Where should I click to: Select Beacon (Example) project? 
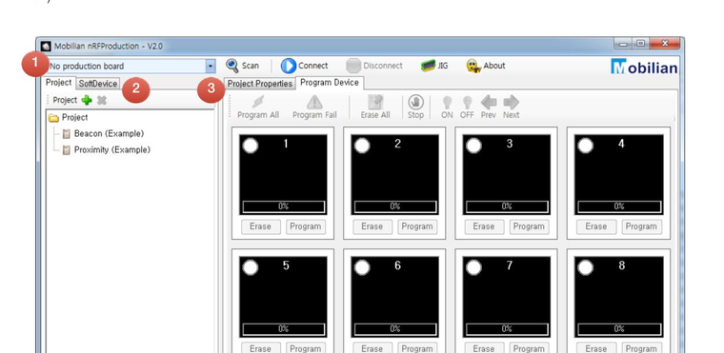click(109, 133)
